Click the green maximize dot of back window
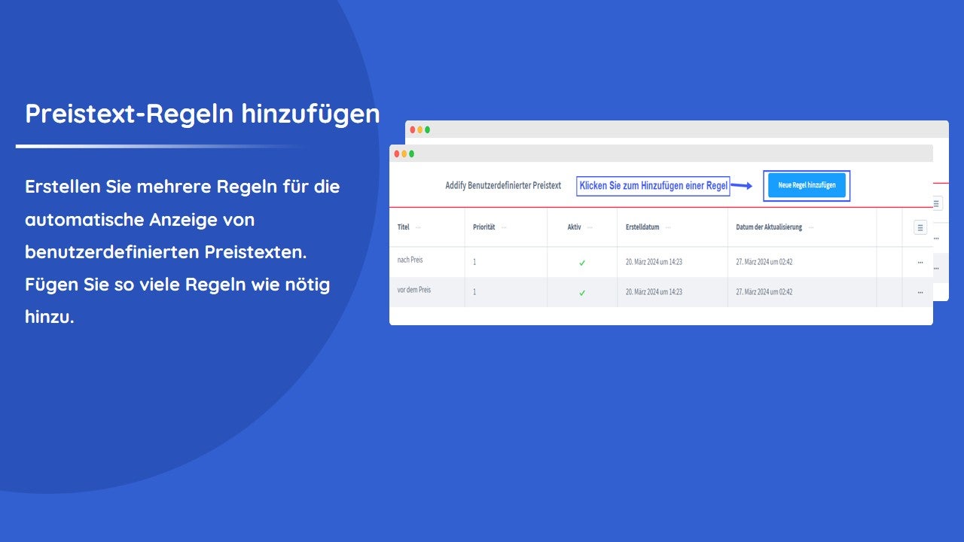Viewport: 964px width, 542px height. [x=427, y=129]
